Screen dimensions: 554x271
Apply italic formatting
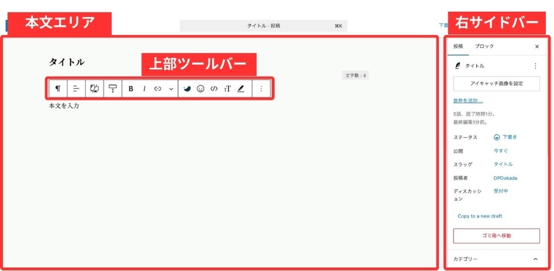tap(144, 89)
